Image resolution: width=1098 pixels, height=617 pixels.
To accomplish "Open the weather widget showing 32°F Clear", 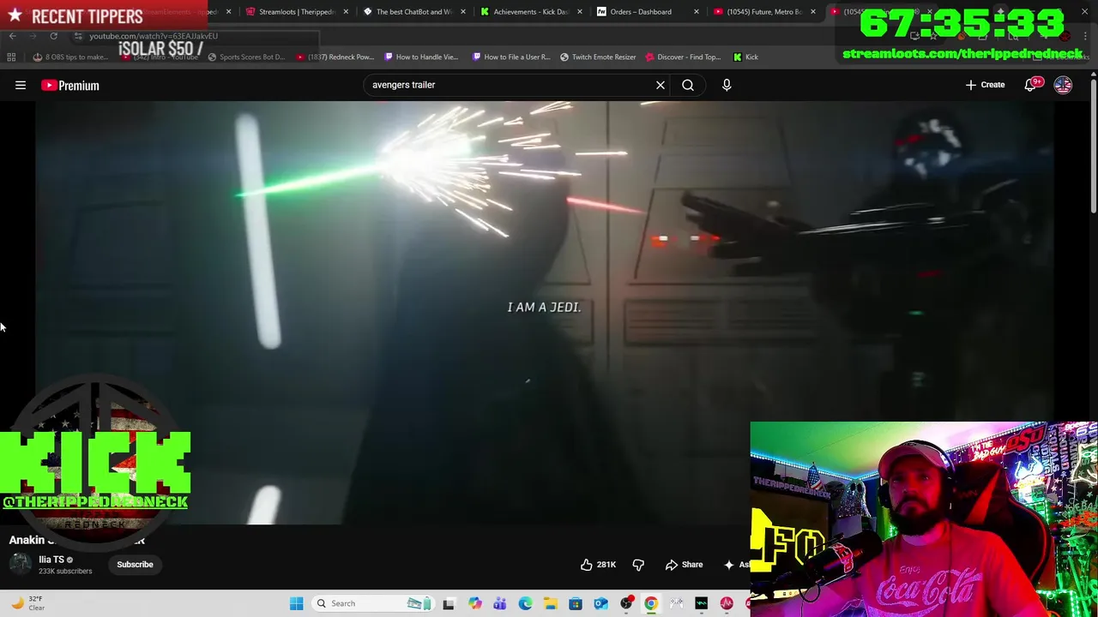I will (x=27, y=603).
